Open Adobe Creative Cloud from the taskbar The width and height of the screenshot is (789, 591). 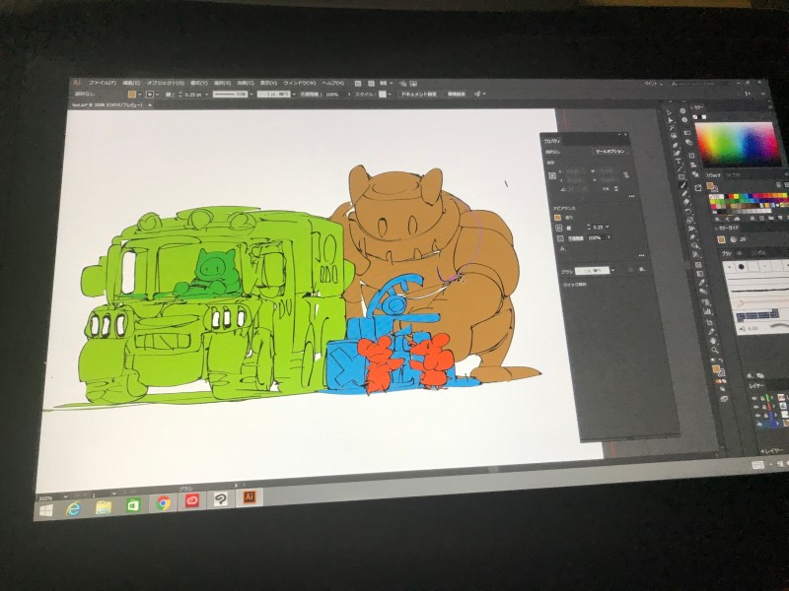pyautogui.click(x=192, y=500)
